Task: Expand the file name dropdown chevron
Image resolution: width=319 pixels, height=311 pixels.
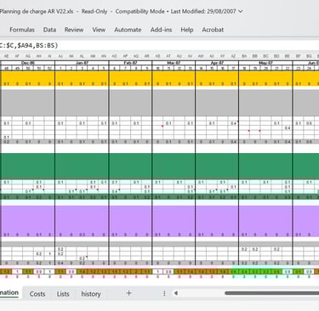Action: pyautogui.click(x=241, y=12)
